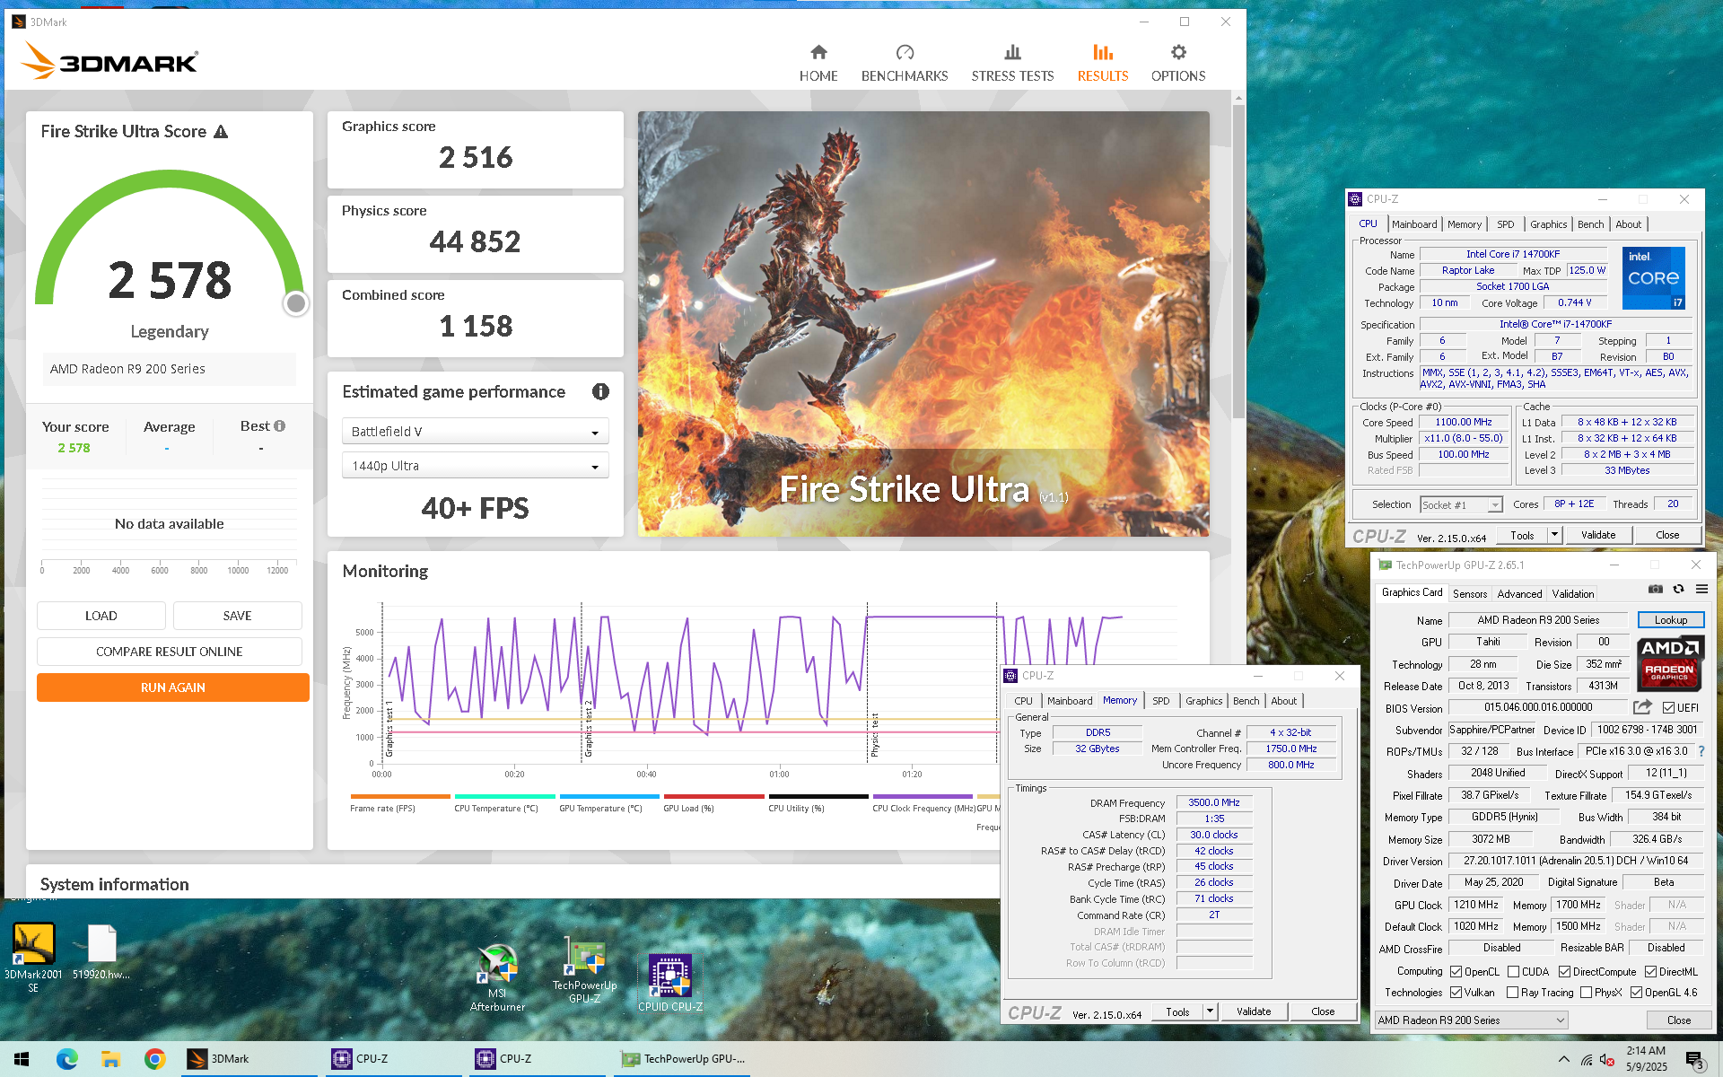Click Validate in the CPU-Z CPU window
The image size is (1723, 1077).
[x=1597, y=535]
